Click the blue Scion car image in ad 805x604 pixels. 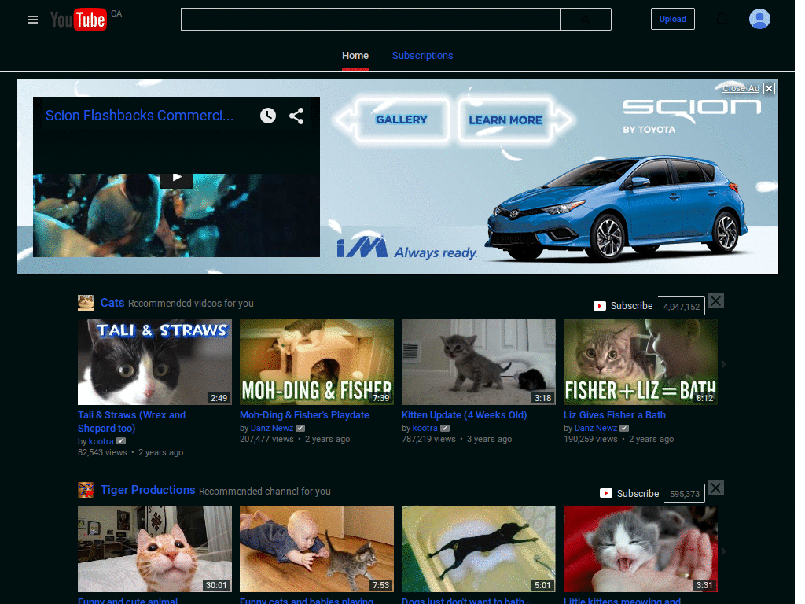(618, 208)
